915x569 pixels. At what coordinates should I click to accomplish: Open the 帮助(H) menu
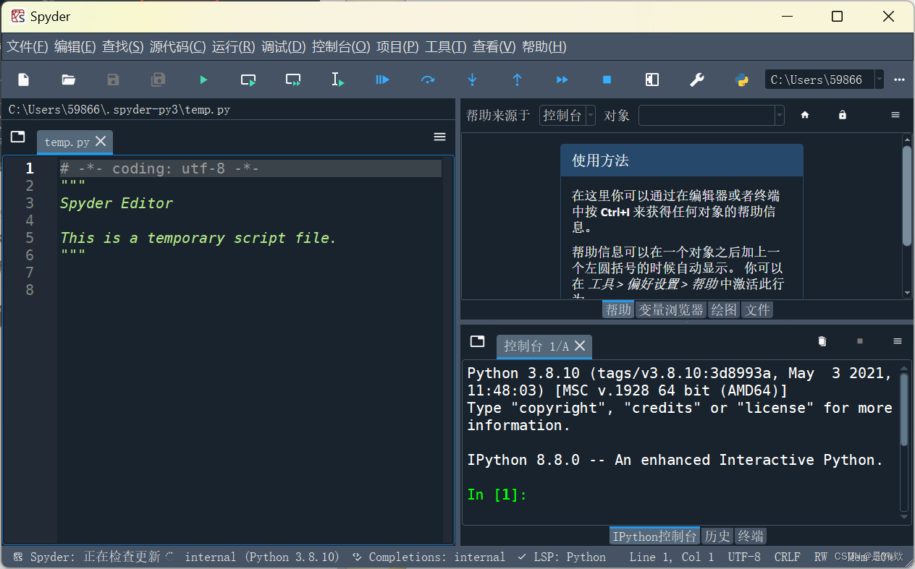click(x=544, y=47)
